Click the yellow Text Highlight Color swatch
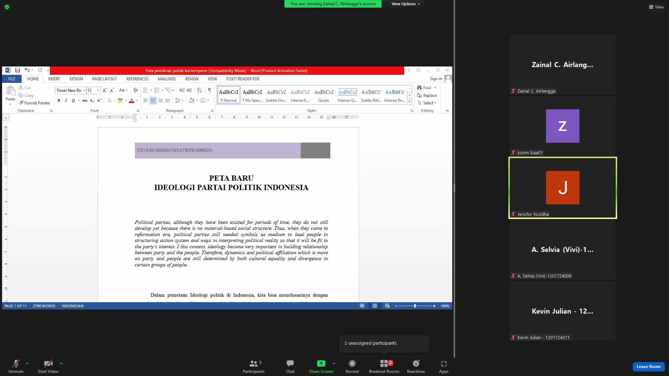This screenshot has width=669, height=376. coord(120,101)
